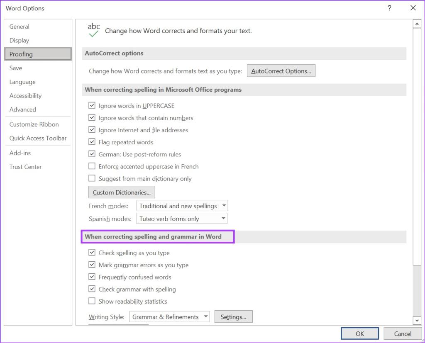Open the General options category

(38, 27)
